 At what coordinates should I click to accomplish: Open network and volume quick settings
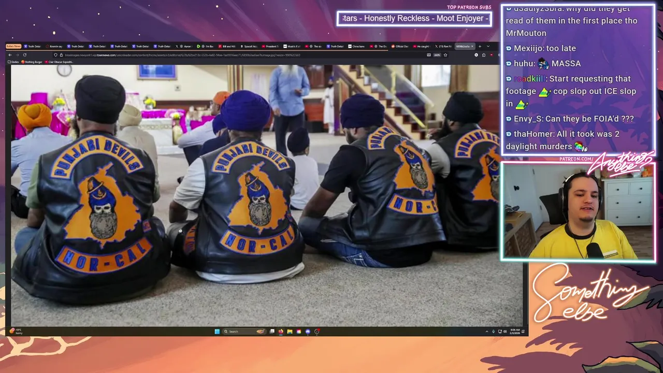pos(502,332)
